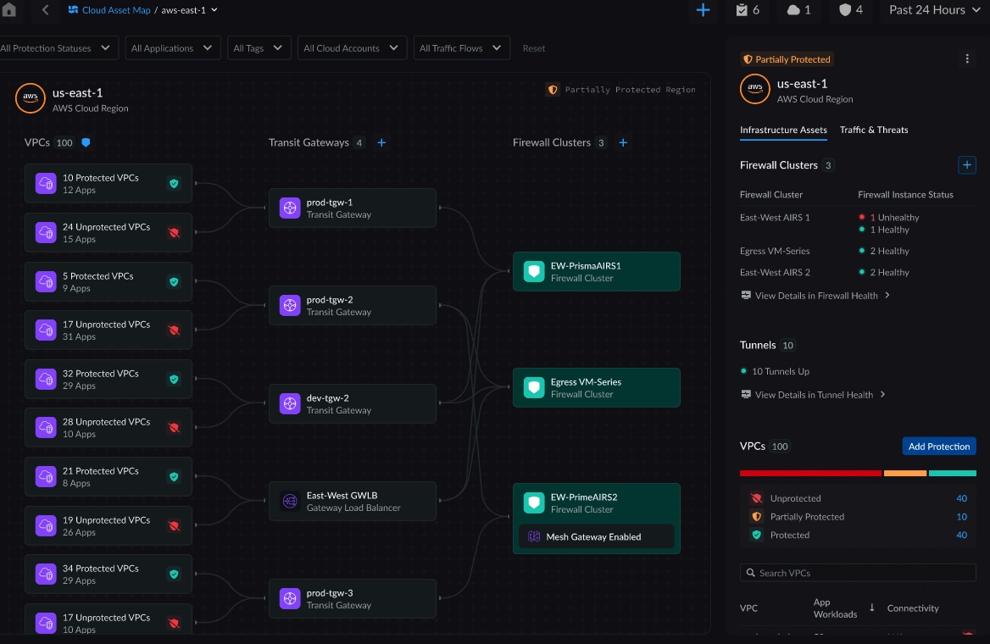Switch to the Traffic & Threats tab

tap(874, 130)
